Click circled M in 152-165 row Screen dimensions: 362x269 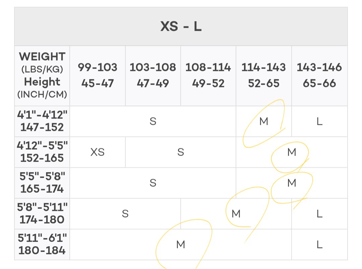point(292,152)
